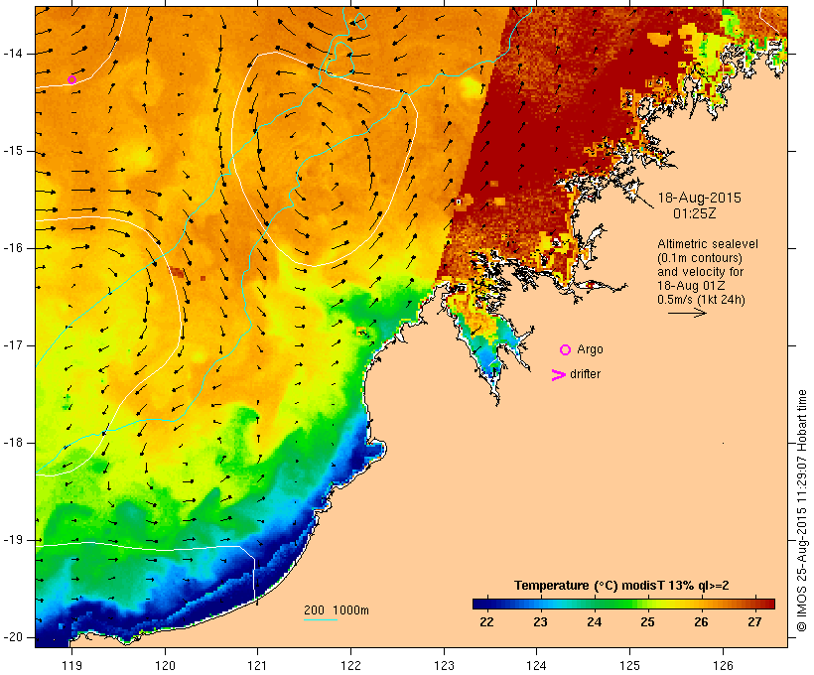This screenshot has width=814, height=675.
Task: Click the longitude axis label '126'
Action: (x=723, y=665)
